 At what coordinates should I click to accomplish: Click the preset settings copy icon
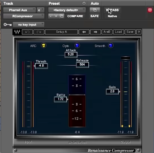tap(61, 16)
